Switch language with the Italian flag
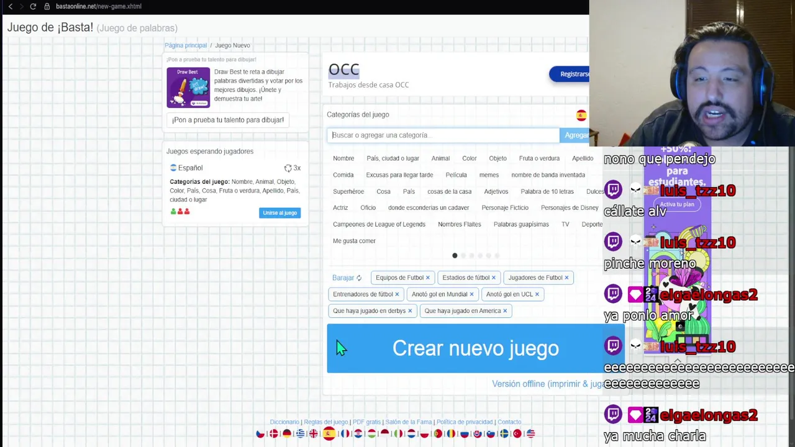The image size is (795, 447). (398, 434)
